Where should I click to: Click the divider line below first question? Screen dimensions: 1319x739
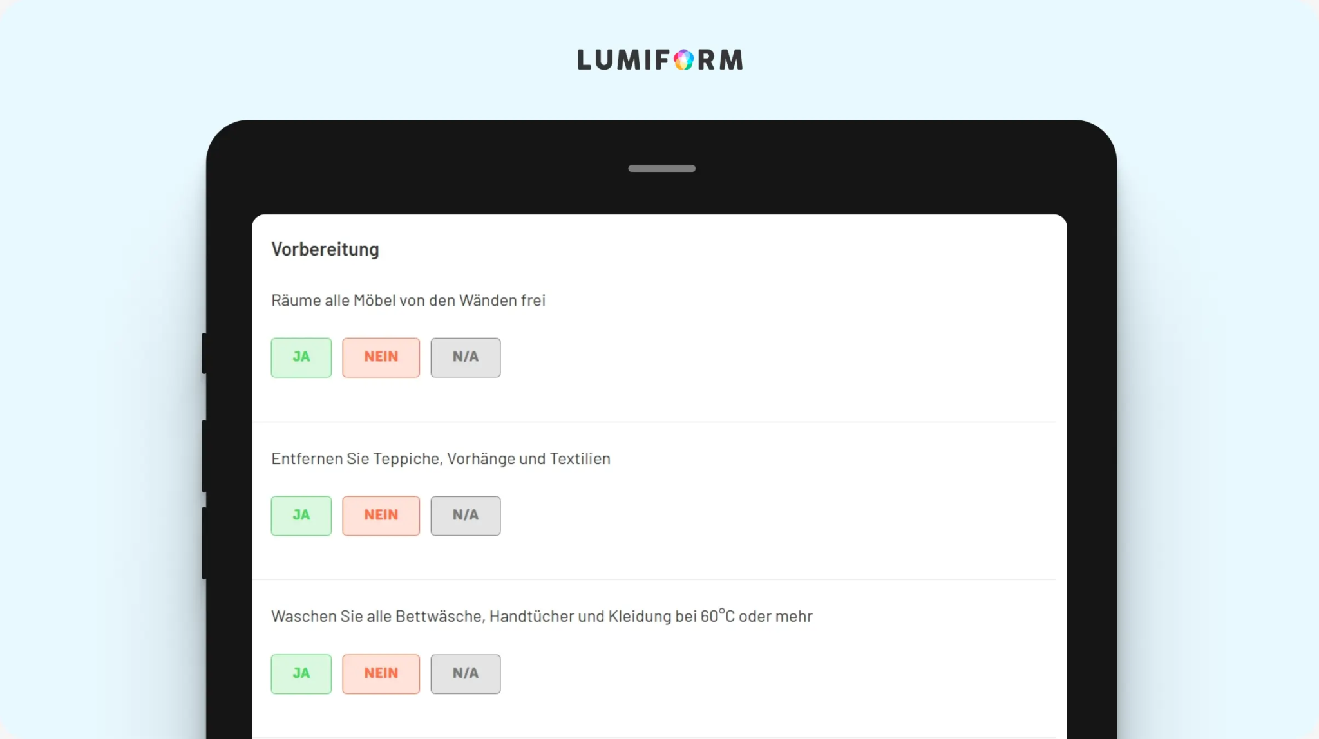point(654,422)
